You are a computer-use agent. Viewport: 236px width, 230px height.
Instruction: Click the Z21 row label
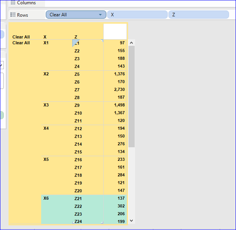[78, 199]
